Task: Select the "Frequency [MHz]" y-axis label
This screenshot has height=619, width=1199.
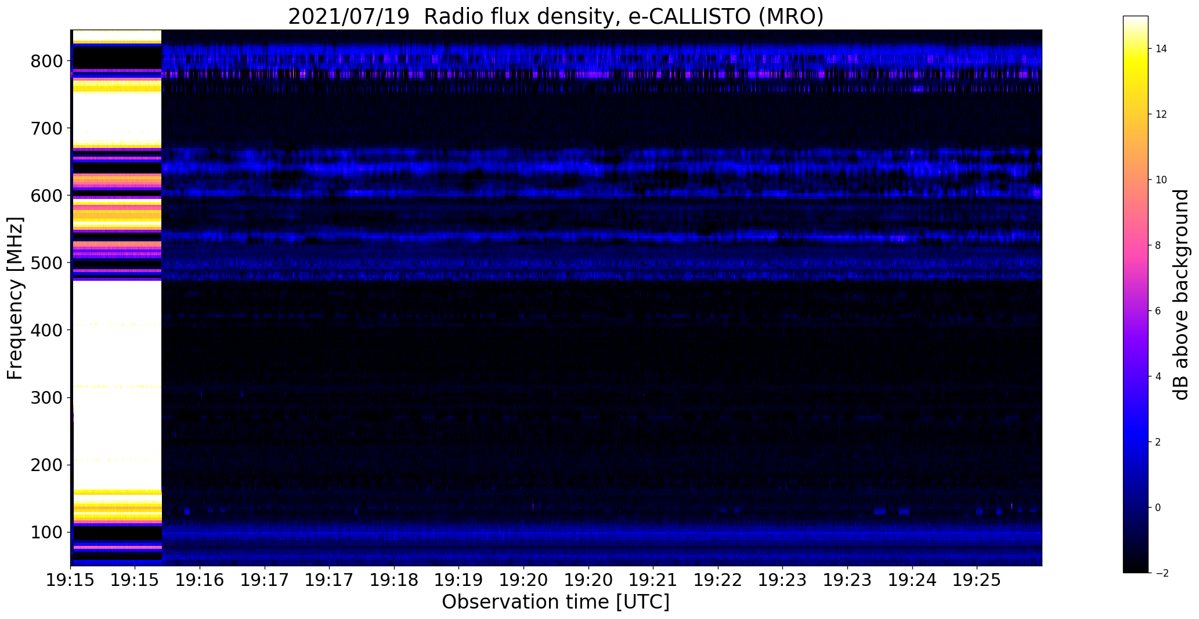Action: coord(16,298)
